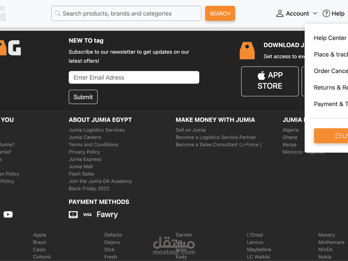The width and height of the screenshot is (348, 261).
Task: Open the Cottonil brand link
Action: tap(42, 257)
